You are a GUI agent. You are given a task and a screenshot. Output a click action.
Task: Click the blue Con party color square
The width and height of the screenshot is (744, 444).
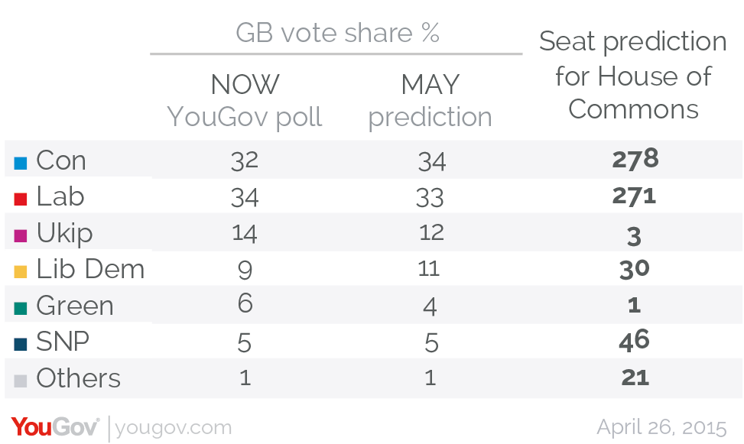[x=21, y=164]
